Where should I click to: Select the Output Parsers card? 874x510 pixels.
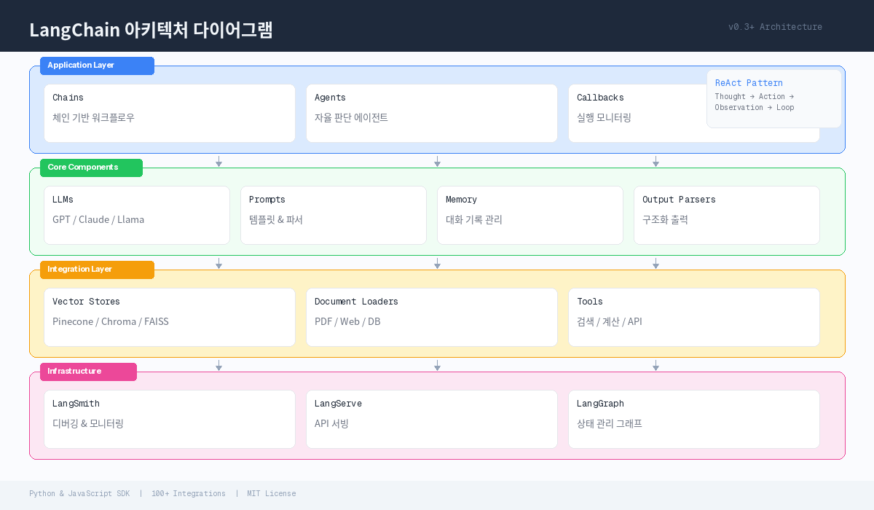(726, 215)
